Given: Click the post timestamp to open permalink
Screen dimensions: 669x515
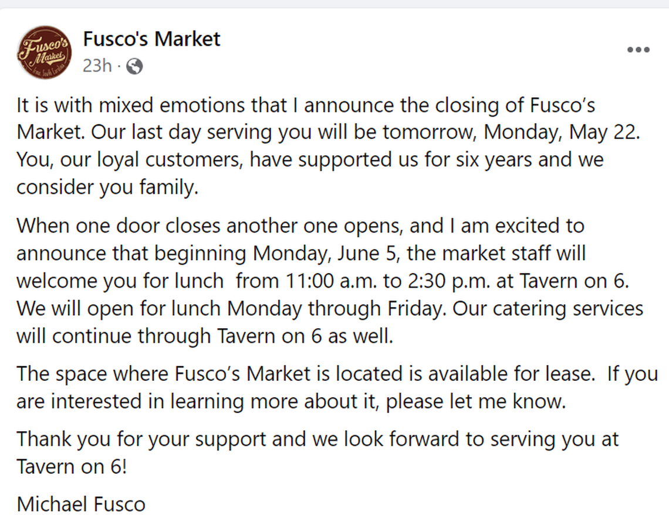Looking at the screenshot, I should (x=97, y=66).
